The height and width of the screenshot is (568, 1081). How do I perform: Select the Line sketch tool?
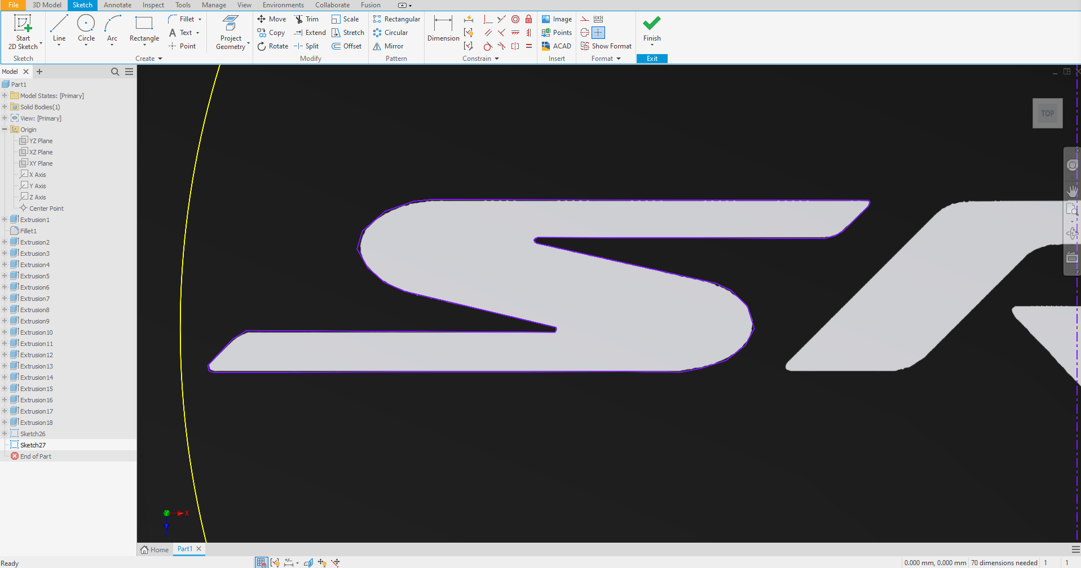coord(59,29)
